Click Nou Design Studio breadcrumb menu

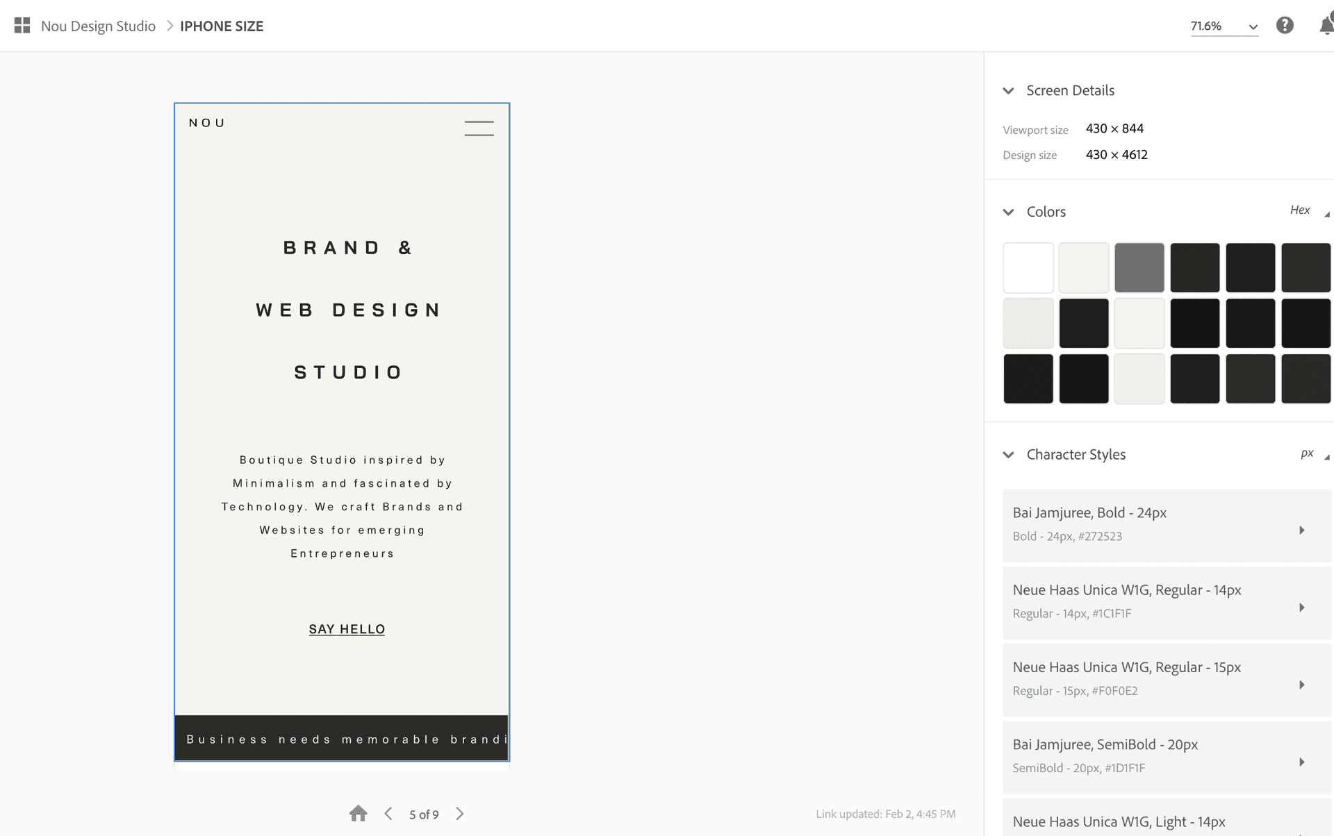pos(97,26)
